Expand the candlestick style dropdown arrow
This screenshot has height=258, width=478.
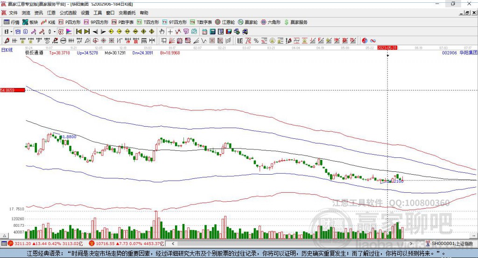(x=55, y=31)
